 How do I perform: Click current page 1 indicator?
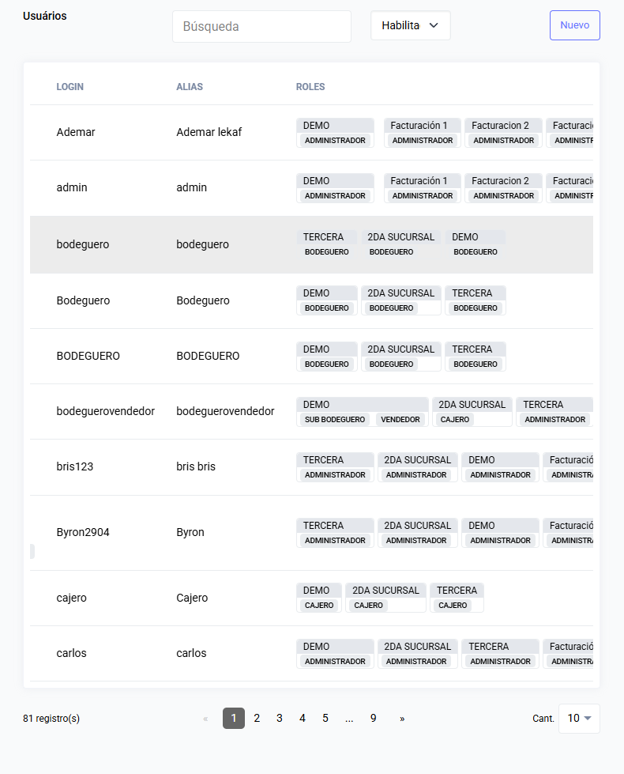(x=234, y=718)
